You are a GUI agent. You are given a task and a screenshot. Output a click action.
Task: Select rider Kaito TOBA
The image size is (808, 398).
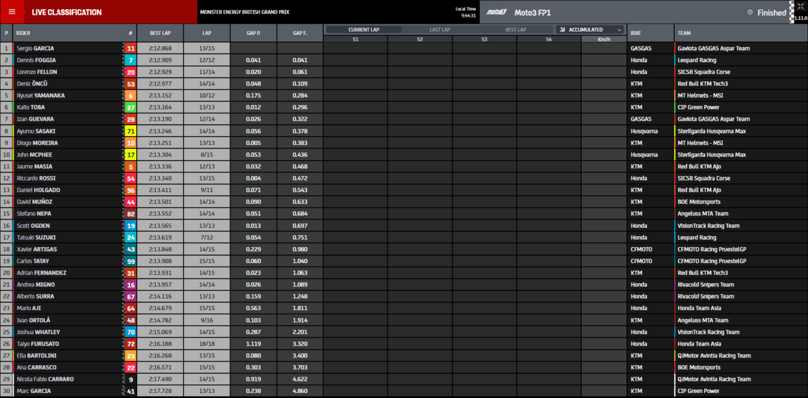click(x=31, y=108)
